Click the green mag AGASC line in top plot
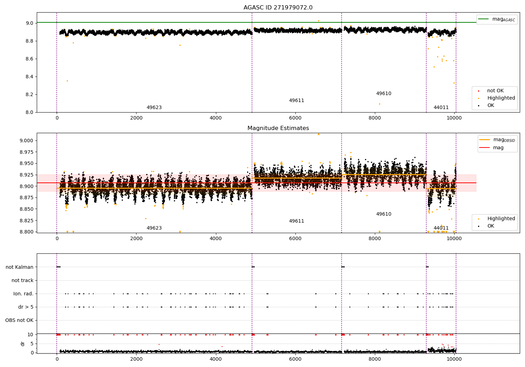This screenshot has height=367, width=525. (256, 22)
